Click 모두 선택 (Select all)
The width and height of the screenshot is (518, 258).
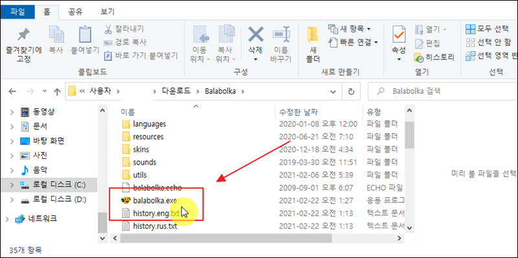[487, 29]
